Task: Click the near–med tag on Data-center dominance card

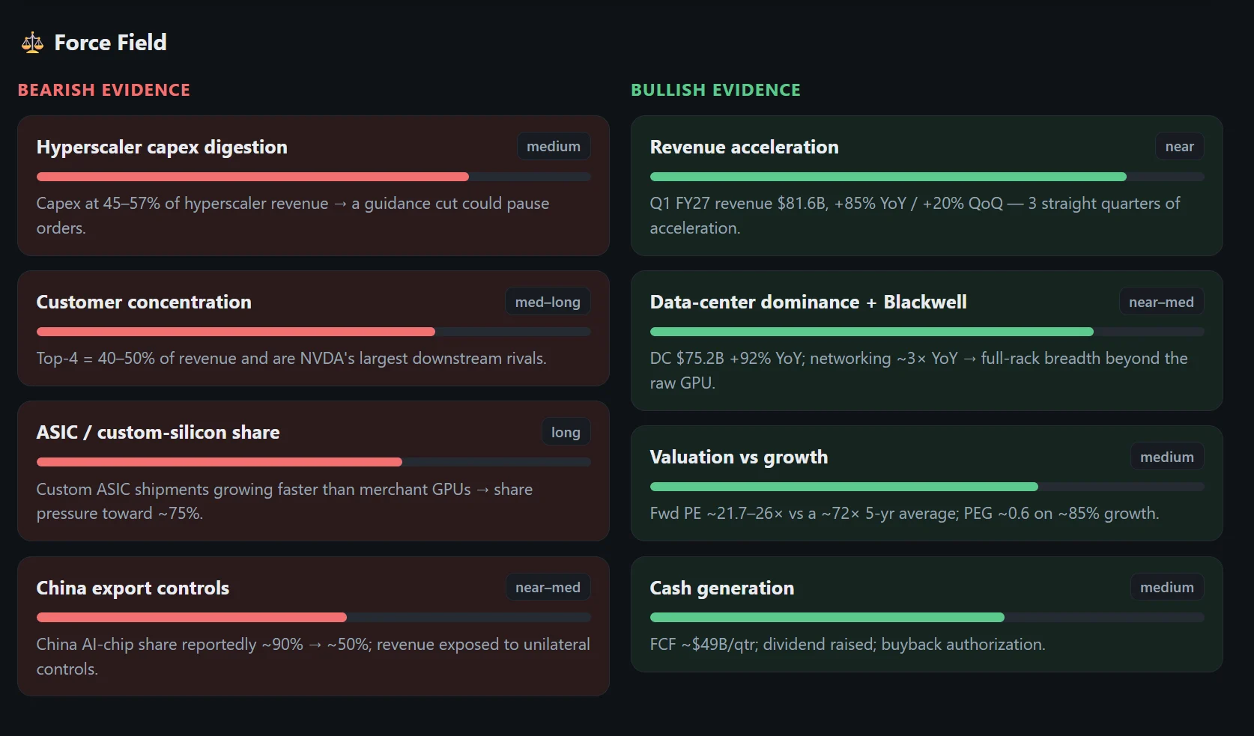Action: 1161,302
